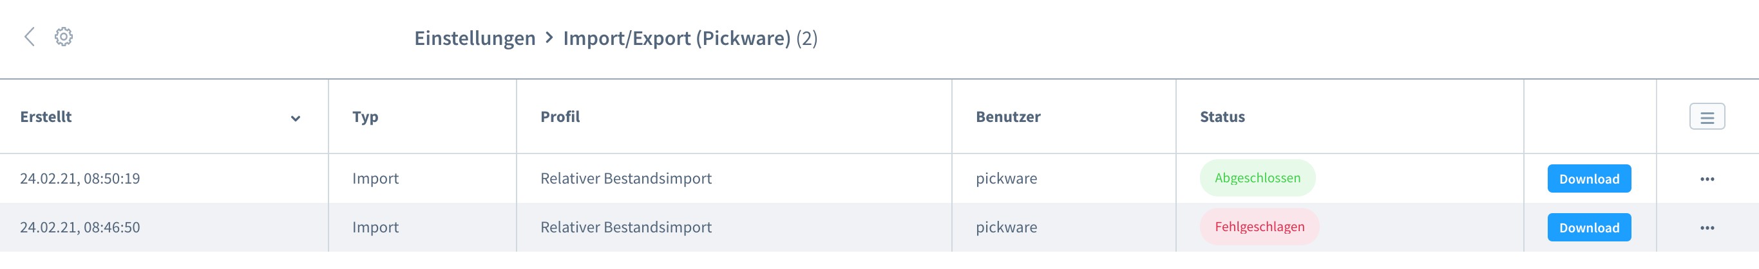Select the row created at 24.02.21, 08:46:50
The height and width of the screenshot is (269, 1759).
pyautogui.click(x=80, y=228)
